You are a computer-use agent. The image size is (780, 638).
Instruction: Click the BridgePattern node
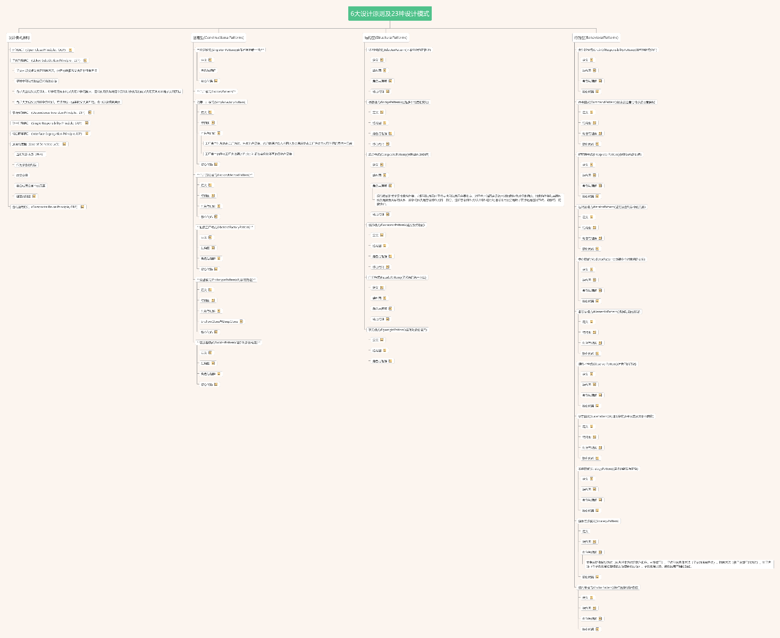(398, 102)
